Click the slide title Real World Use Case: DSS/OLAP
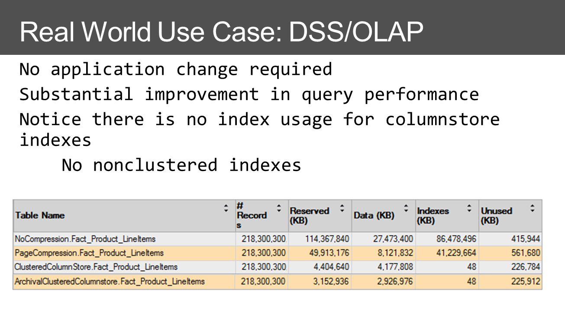Screen dimensions: 565x317 click(221, 32)
